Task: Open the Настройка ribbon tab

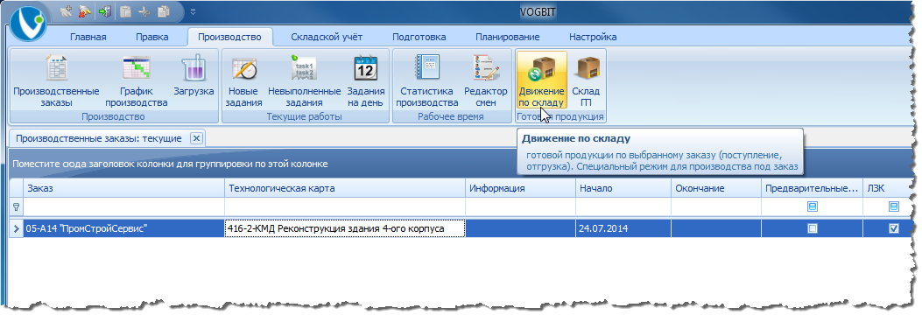Action: click(593, 37)
